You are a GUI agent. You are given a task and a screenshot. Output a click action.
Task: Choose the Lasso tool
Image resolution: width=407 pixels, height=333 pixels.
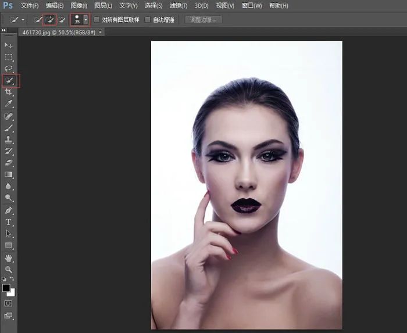9,69
